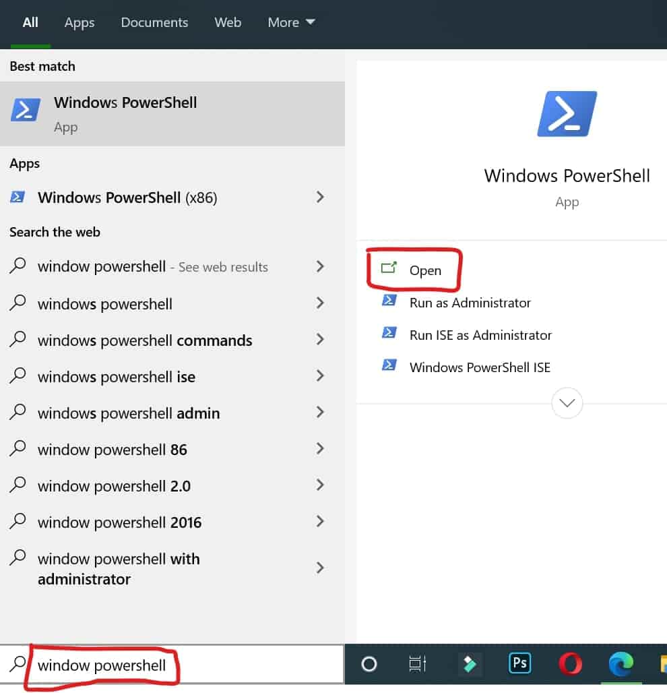Click search icon beside 'window powershell 86'

18,448
